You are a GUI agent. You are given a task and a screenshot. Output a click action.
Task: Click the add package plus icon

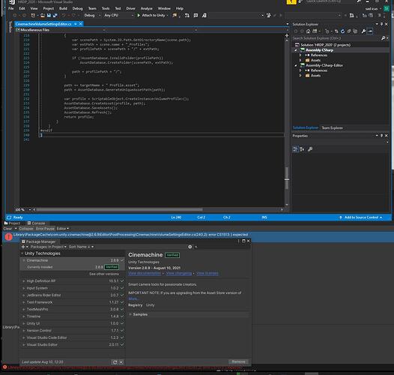click(x=23, y=247)
